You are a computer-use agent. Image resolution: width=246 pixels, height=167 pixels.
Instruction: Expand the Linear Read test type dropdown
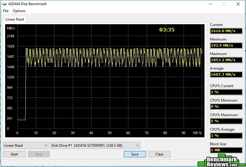26,146
